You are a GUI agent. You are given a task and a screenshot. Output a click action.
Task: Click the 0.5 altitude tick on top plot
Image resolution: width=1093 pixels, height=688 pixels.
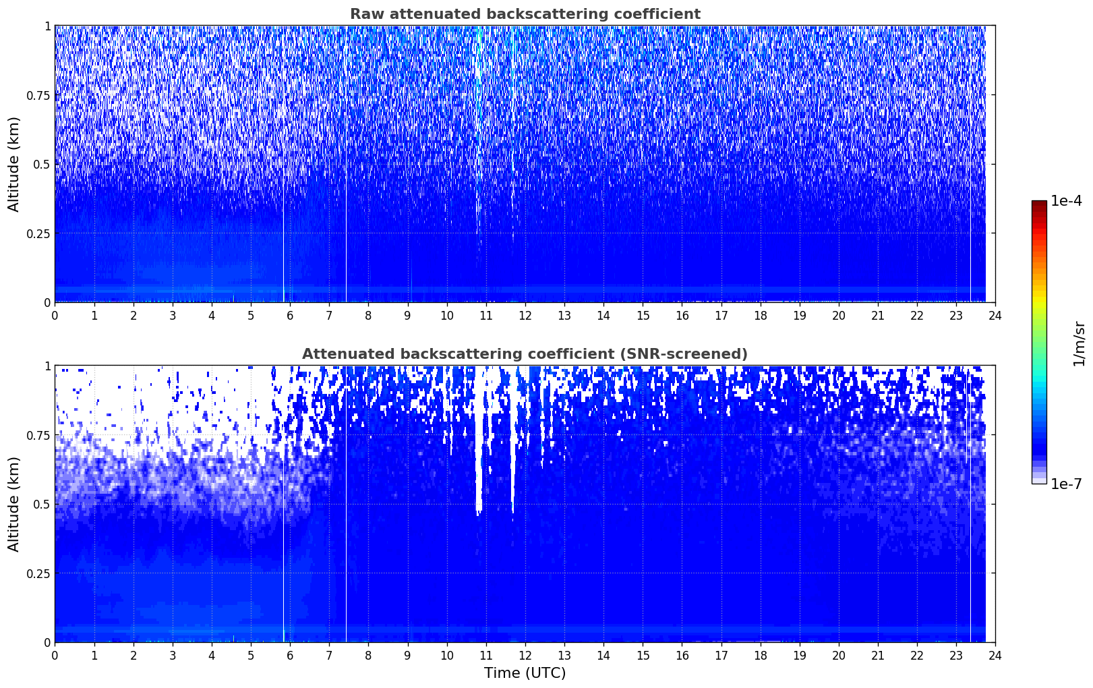(42, 164)
